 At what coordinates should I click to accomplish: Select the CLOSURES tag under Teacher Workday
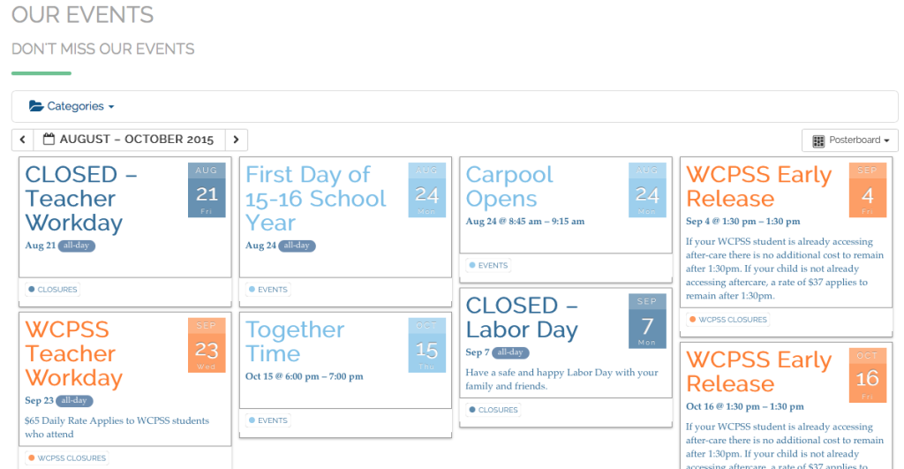tap(52, 290)
